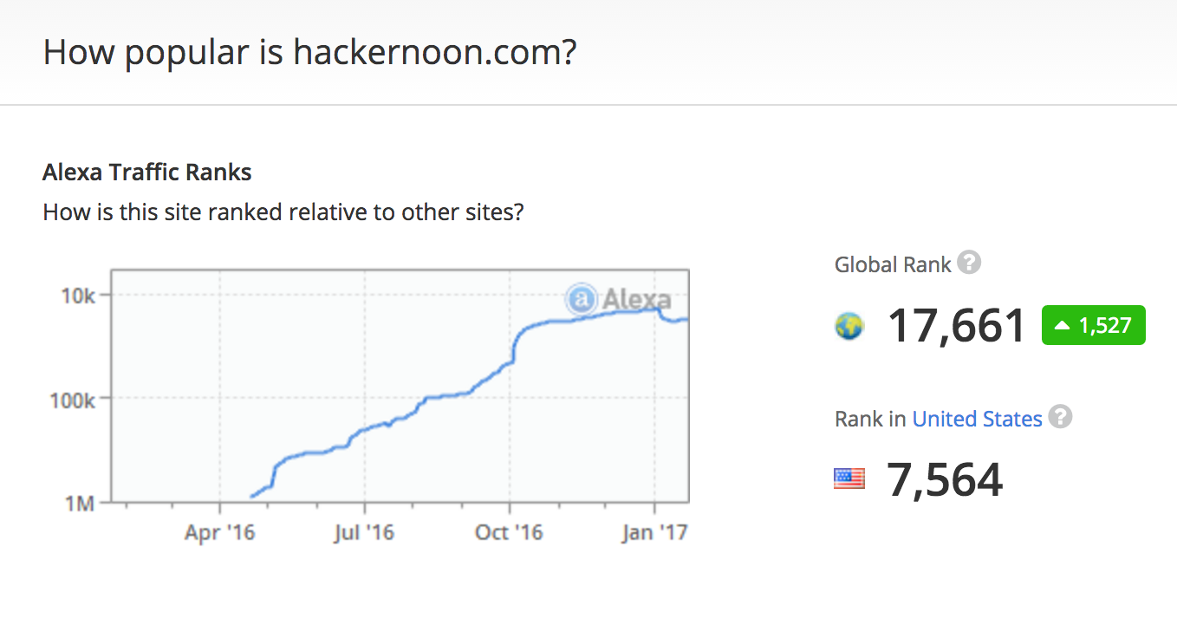Click the help icon beside Global Rank

click(970, 263)
